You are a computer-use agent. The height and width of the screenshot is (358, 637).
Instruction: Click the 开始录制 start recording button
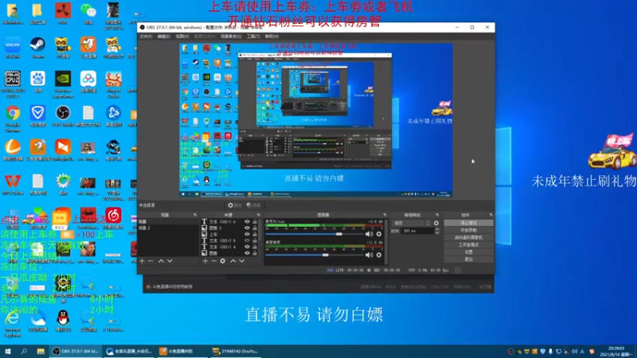click(468, 230)
